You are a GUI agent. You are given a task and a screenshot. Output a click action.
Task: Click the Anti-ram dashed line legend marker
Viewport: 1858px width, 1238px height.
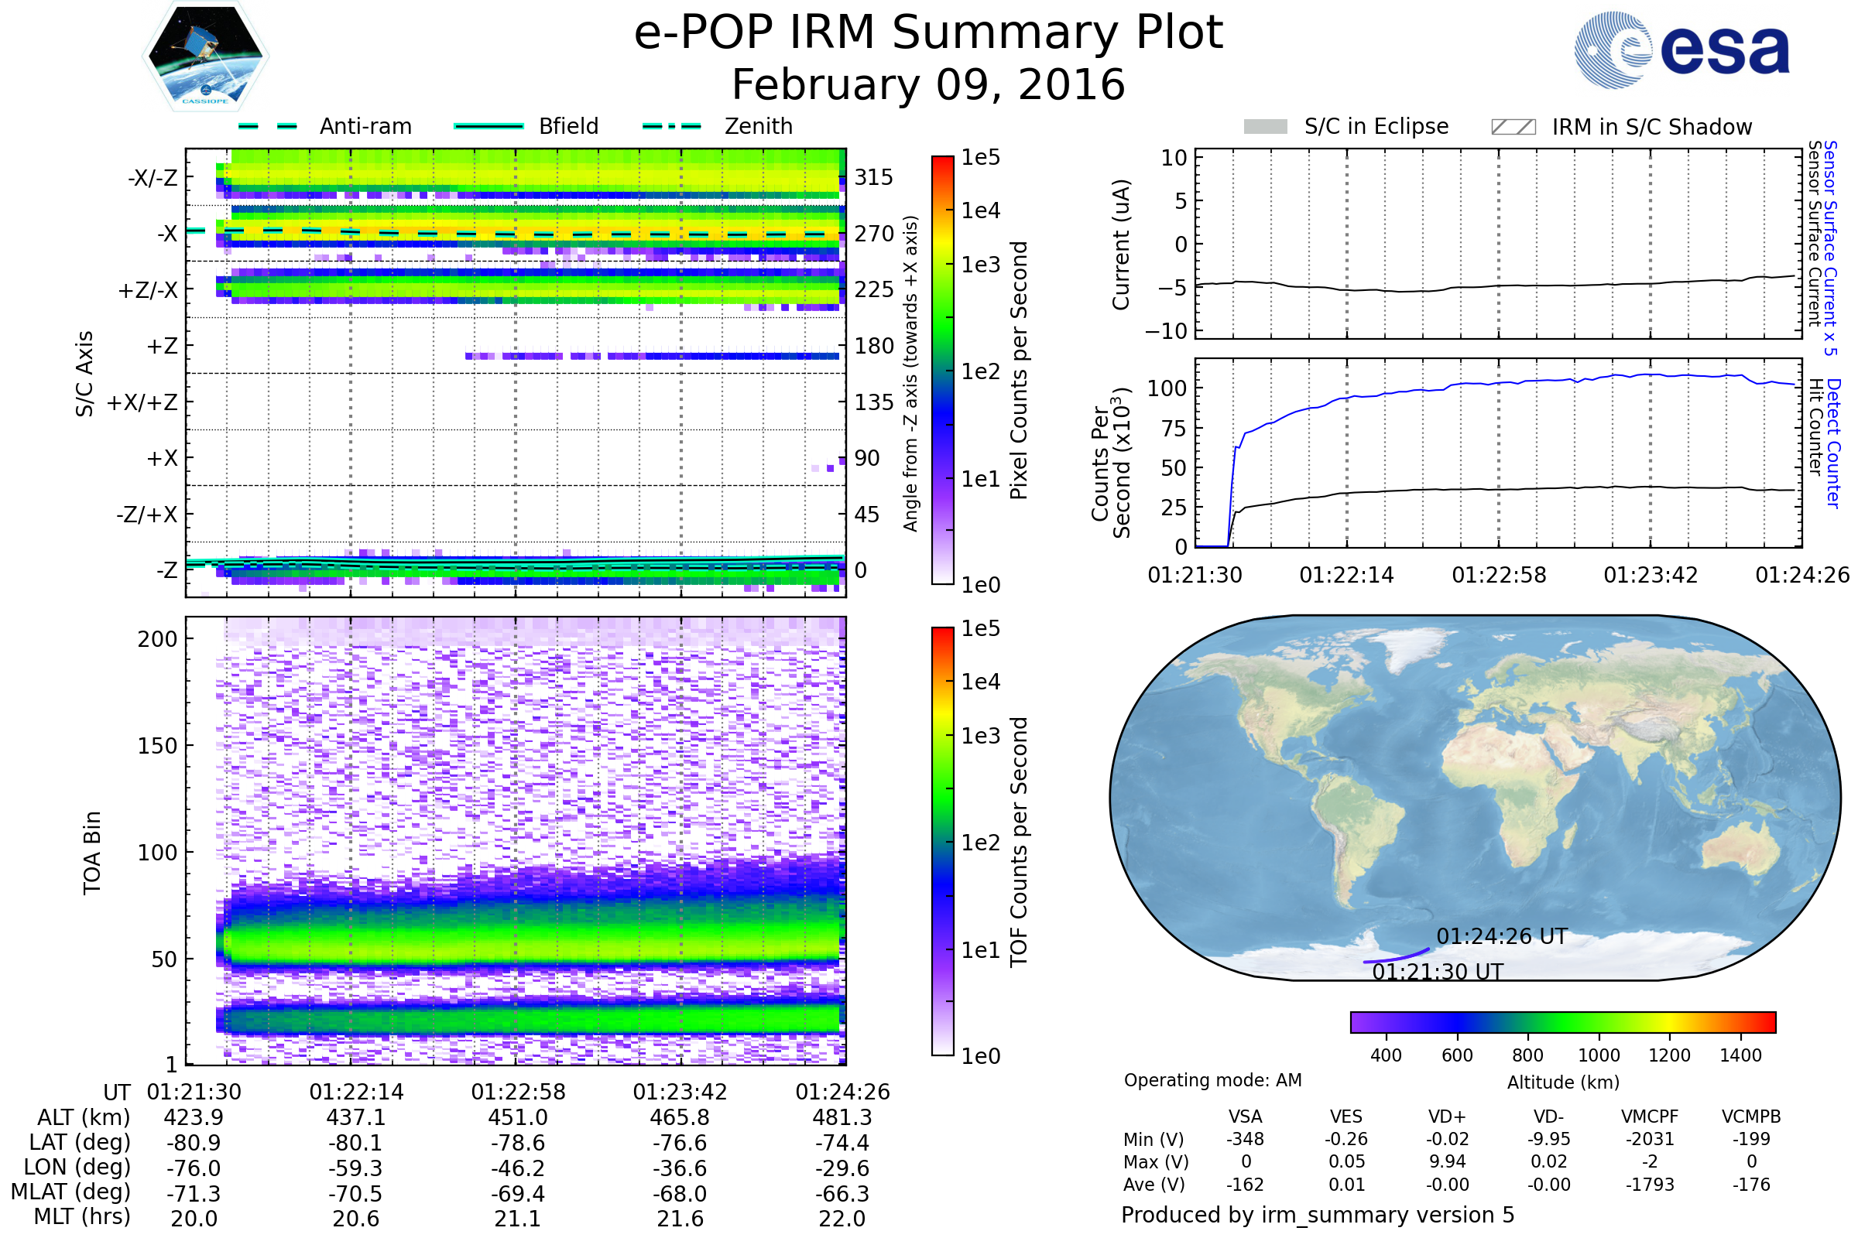pos(268,126)
